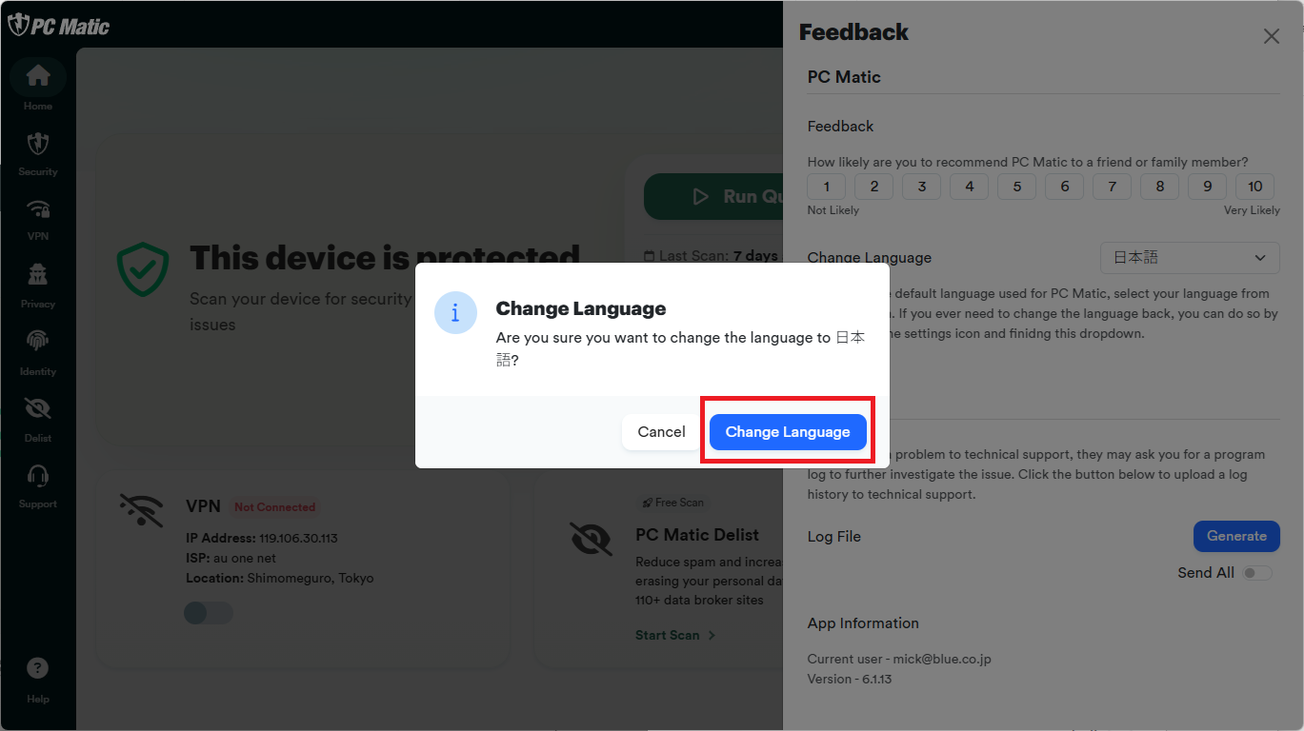
Task: Click the green shield protected icon
Action: point(143,268)
